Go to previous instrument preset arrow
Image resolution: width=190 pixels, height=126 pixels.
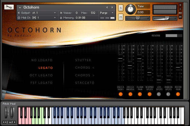107,7
